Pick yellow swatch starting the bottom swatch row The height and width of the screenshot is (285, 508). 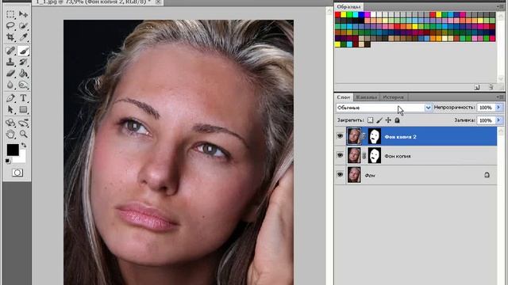[x=337, y=44]
